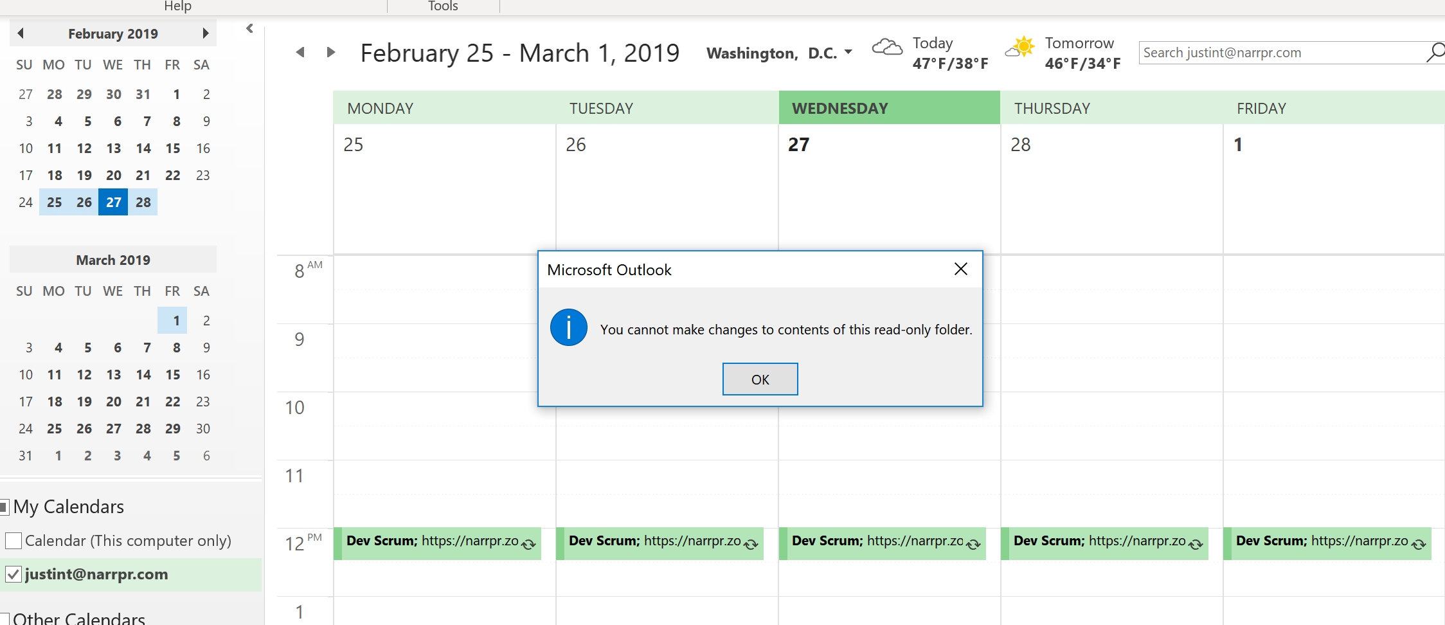Close the Microsoft Outlook dialog
Image resolution: width=1445 pixels, height=625 pixels.
pos(961,269)
